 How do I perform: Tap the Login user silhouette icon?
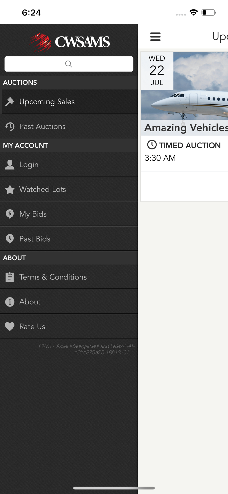[x=10, y=165]
